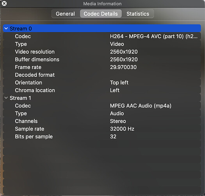The height and width of the screenshot is (196, 205).
Task: Click the Stereo channels value
Action: tap(118, 121)
